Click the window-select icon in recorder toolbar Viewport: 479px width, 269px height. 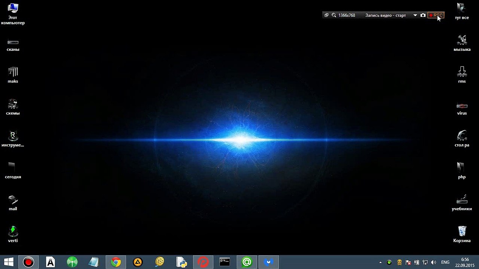point(326,15)
